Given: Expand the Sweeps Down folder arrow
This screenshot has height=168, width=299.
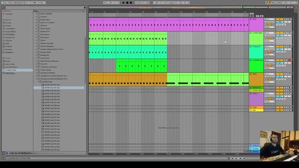Looking at the screenshot, I should pos(36,52).
